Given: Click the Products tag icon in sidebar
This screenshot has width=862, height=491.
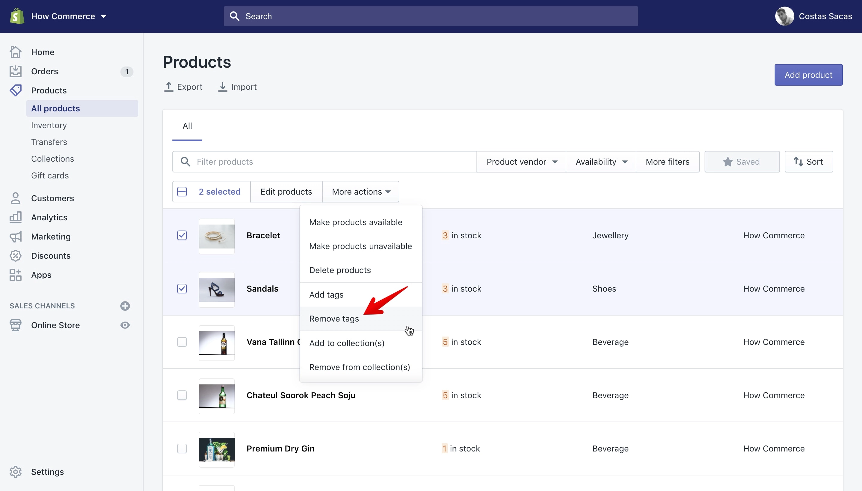Looking at the screenshot, I should tap(16, 90).
